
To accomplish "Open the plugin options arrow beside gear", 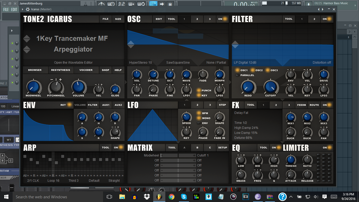I will pyautogui.click(x=23, y=9).
